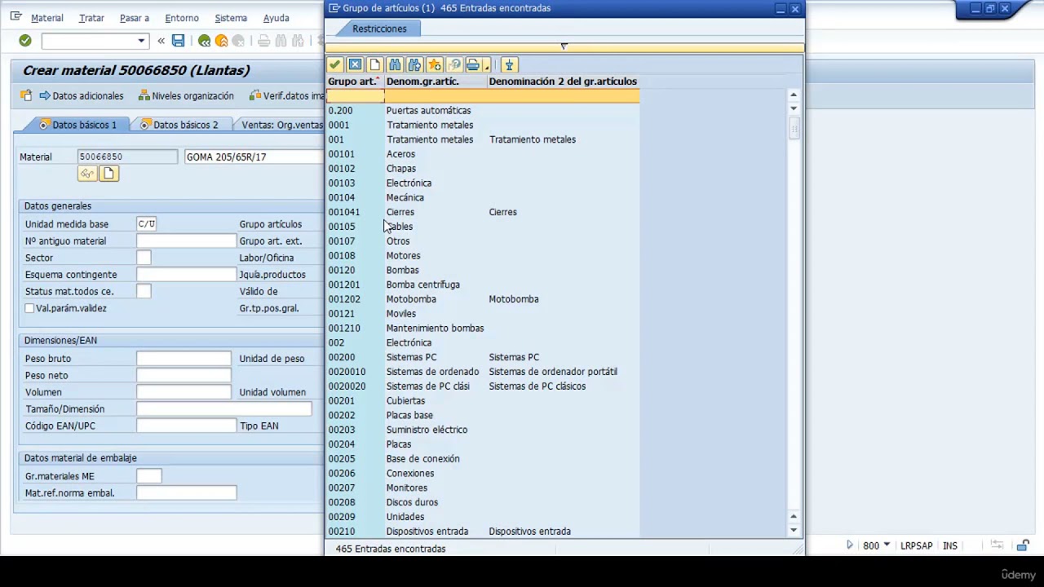Click Save diskette icon in main toolbar
Viewport: 1044px width, 587px height.
click(x=178, y=41)
